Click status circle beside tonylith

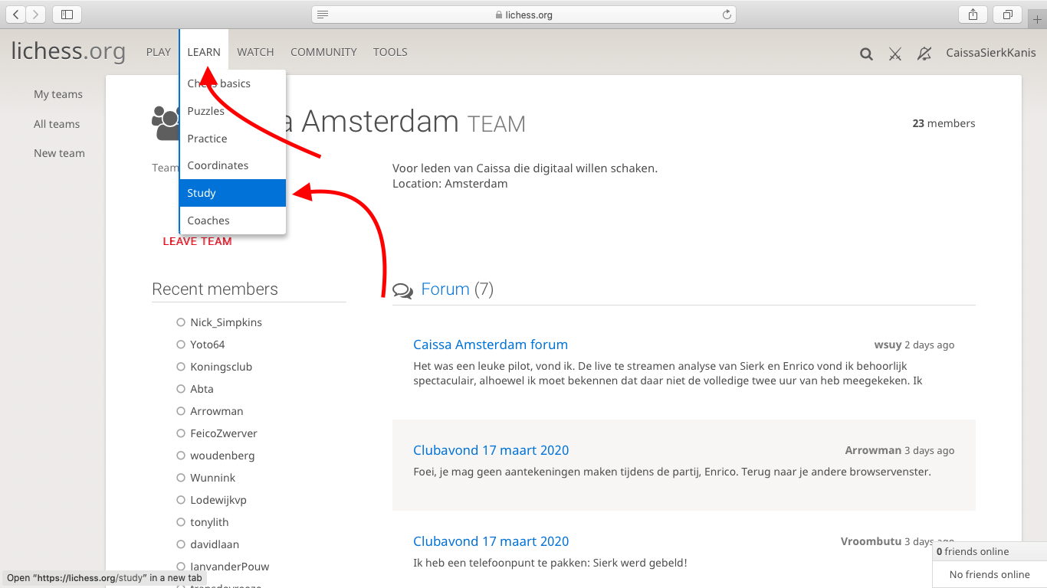point(181,522)
